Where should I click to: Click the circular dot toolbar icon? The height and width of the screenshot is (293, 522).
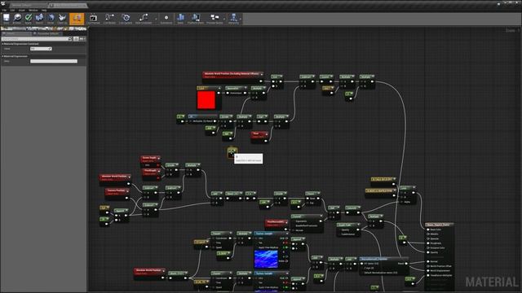point(166,19)
